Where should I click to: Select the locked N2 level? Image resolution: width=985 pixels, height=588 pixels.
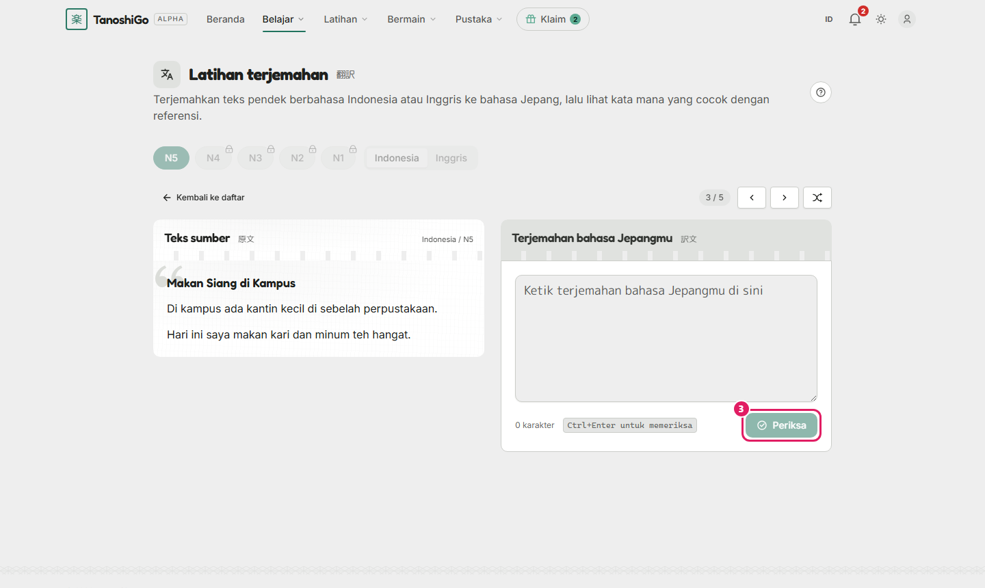point(298,158)
